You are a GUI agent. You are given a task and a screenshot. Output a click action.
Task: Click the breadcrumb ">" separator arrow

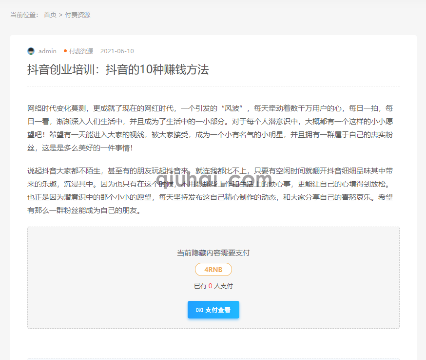pos(60,15)
